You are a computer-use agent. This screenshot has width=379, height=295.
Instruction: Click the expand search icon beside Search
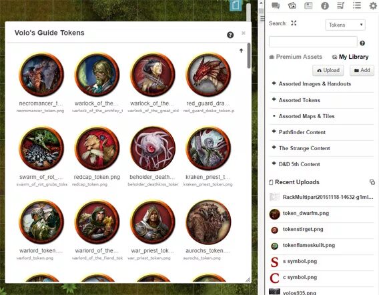click(294, 23)
